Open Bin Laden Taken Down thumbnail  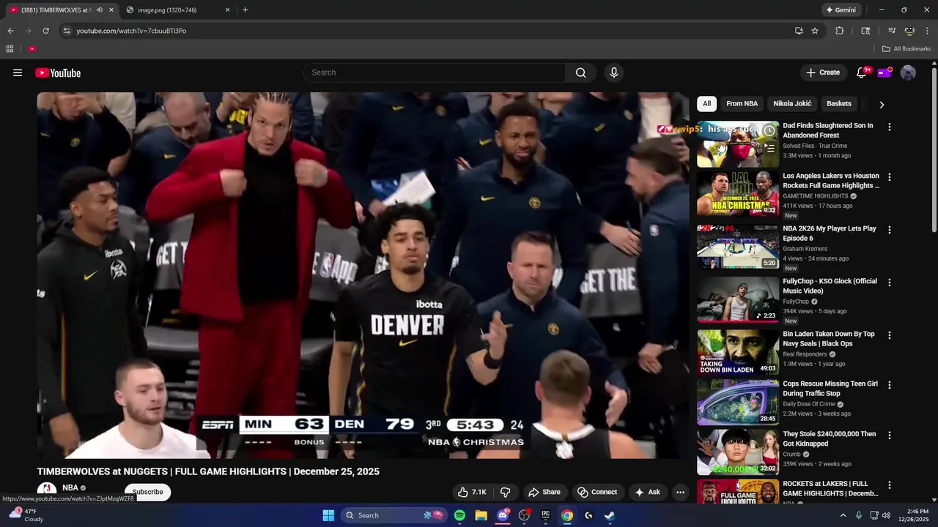click(x=738, y=352)
